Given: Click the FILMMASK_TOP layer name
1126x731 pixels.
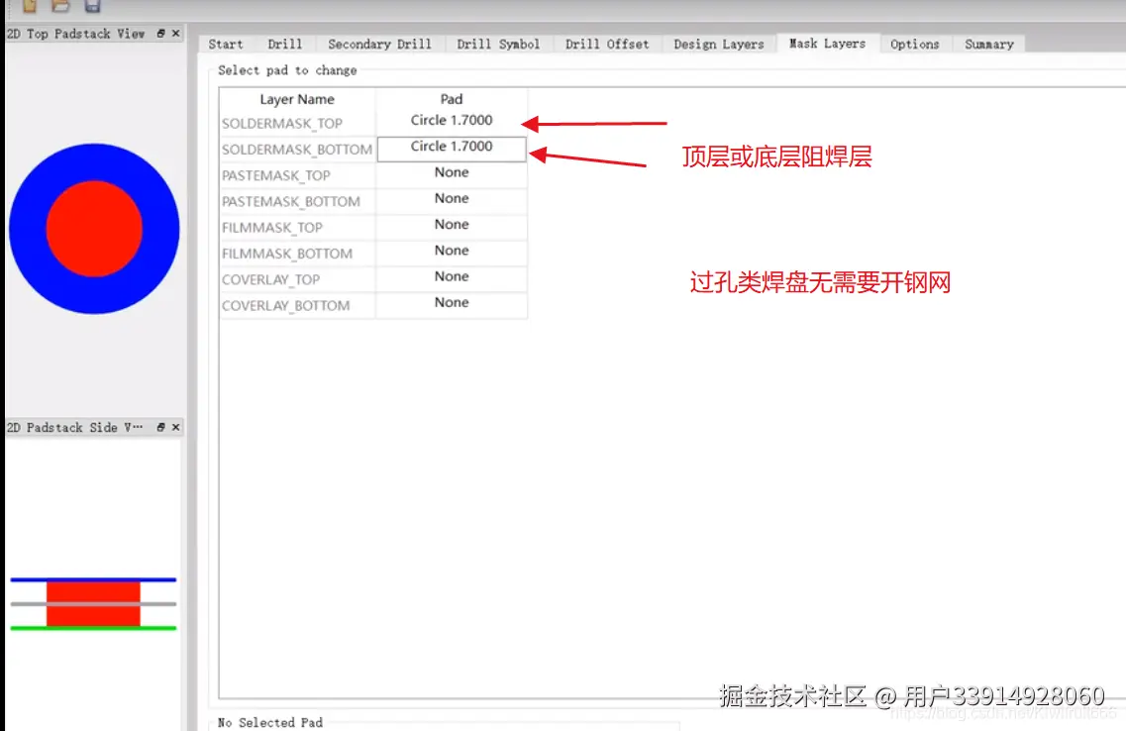Looking at the screenshot, I should pos(272,227).
